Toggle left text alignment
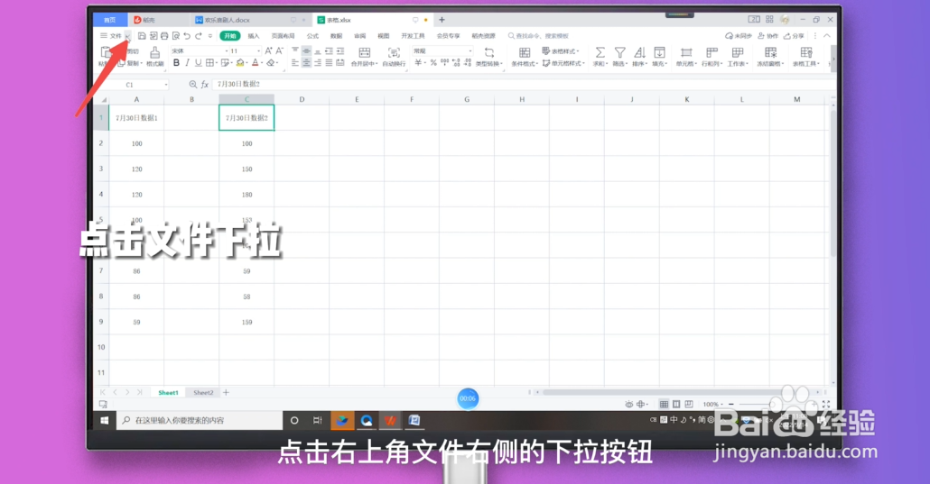Image resolution: width=930 pixels, height=484 pixels. (x=294, y=63)
